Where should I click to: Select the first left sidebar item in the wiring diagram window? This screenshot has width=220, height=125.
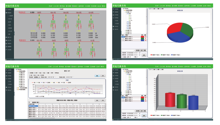coord(9,9)
